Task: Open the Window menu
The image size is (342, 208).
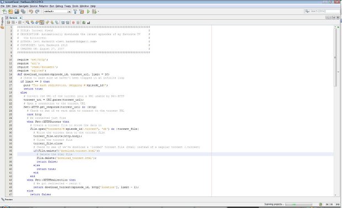Action: (x=84, y=6)
